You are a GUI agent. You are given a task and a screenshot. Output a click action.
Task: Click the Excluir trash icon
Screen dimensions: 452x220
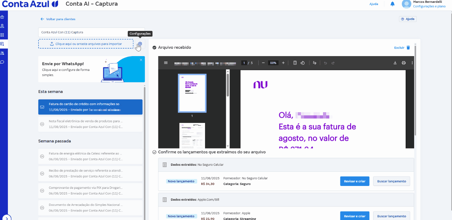(408, 48)
